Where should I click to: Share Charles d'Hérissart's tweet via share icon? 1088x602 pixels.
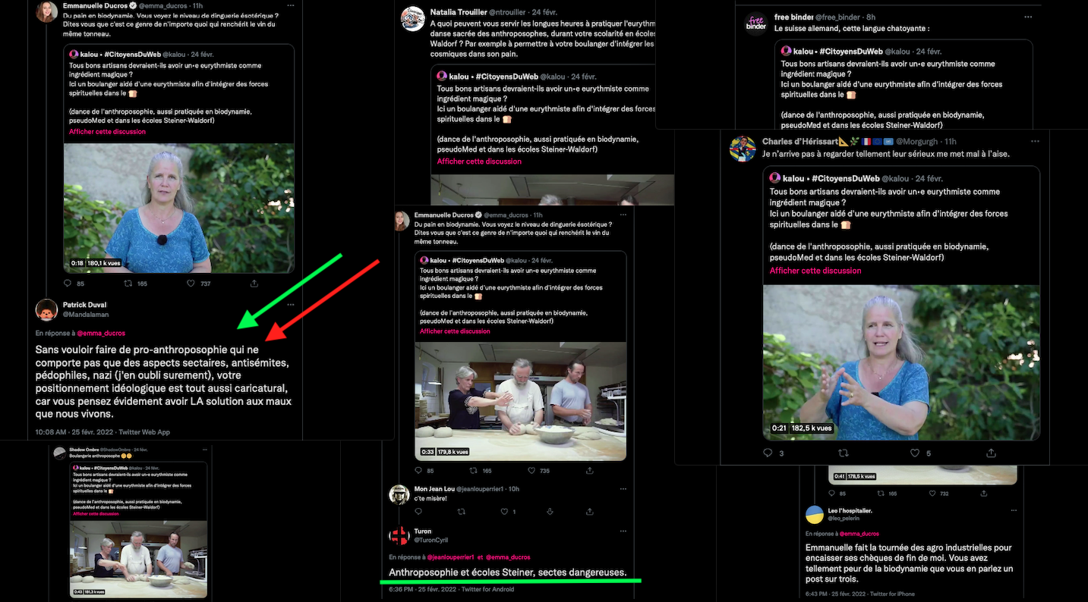point(991,453)
